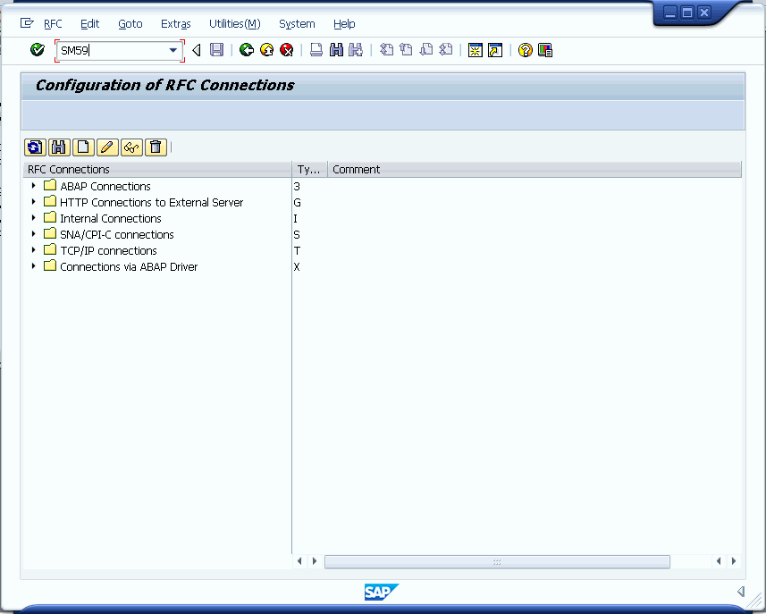Click the far-right scroll arrow of the Comment scrollbar
Image resolution: width=766 pixels, height=614 pixels.
point(733,561)
